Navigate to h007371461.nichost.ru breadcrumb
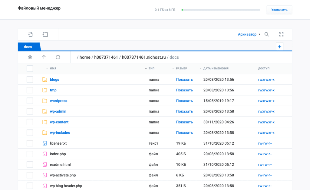Viewport: 310px width, 190px height. 144,57
